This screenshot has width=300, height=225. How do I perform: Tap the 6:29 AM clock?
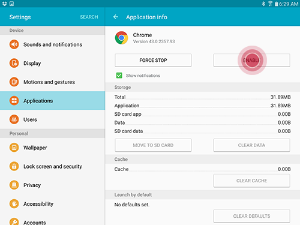pyautogui.click(x=289, y=4)
